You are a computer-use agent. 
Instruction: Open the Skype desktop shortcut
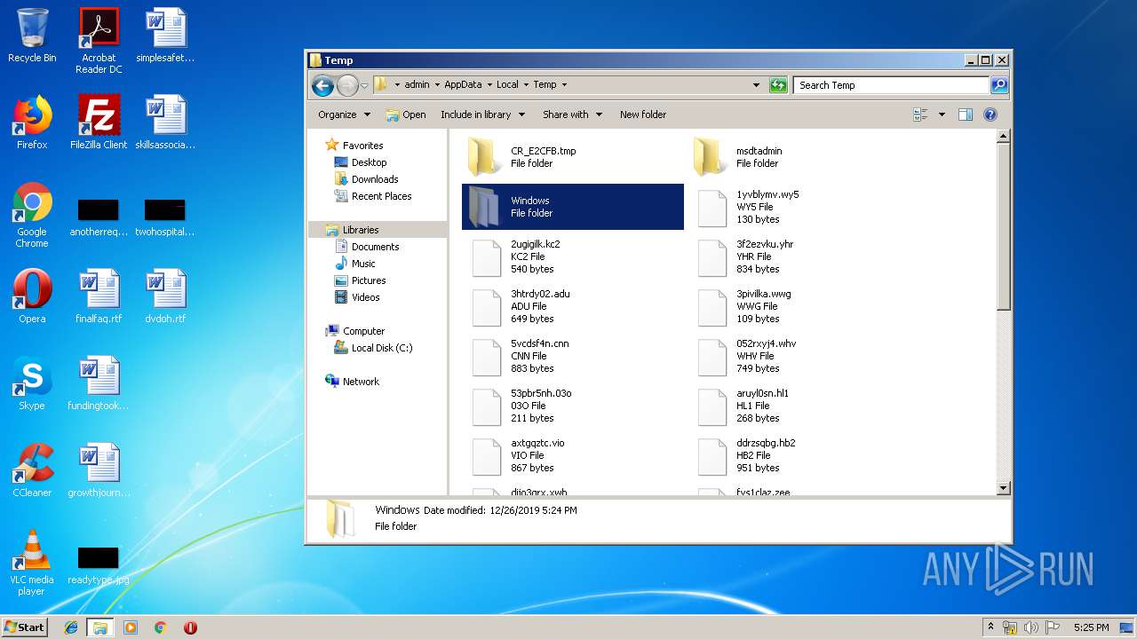[32, 383]
